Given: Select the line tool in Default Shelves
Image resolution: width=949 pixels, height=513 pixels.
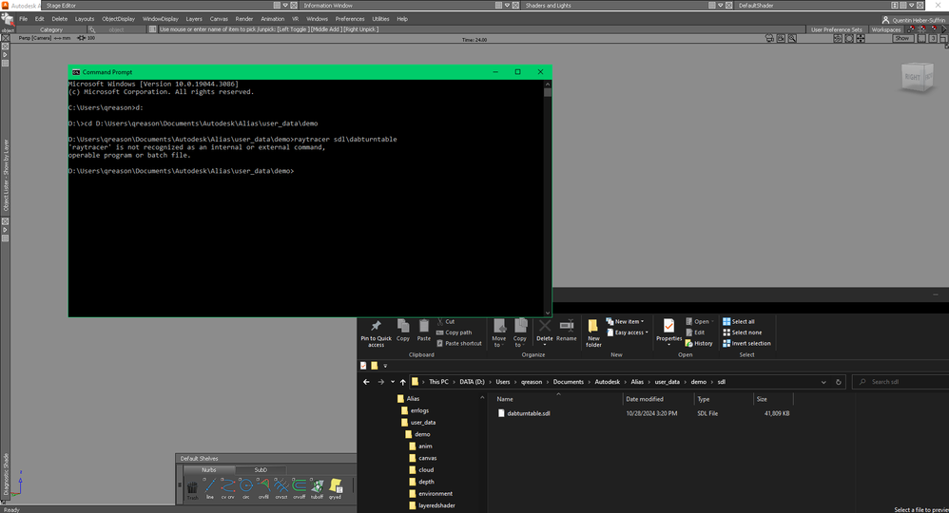Looking at the screenshot, I should tap(209, 487).
